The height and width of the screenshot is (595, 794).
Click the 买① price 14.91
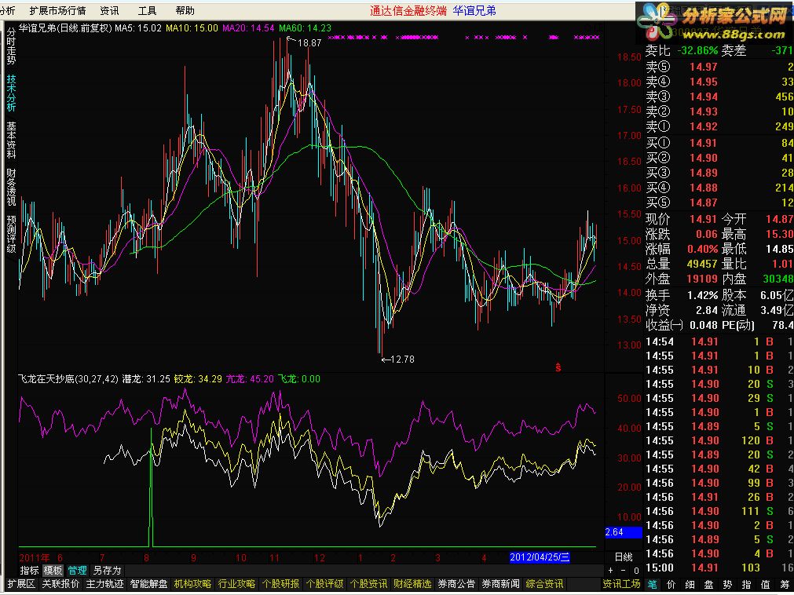(x=704, y=143)
